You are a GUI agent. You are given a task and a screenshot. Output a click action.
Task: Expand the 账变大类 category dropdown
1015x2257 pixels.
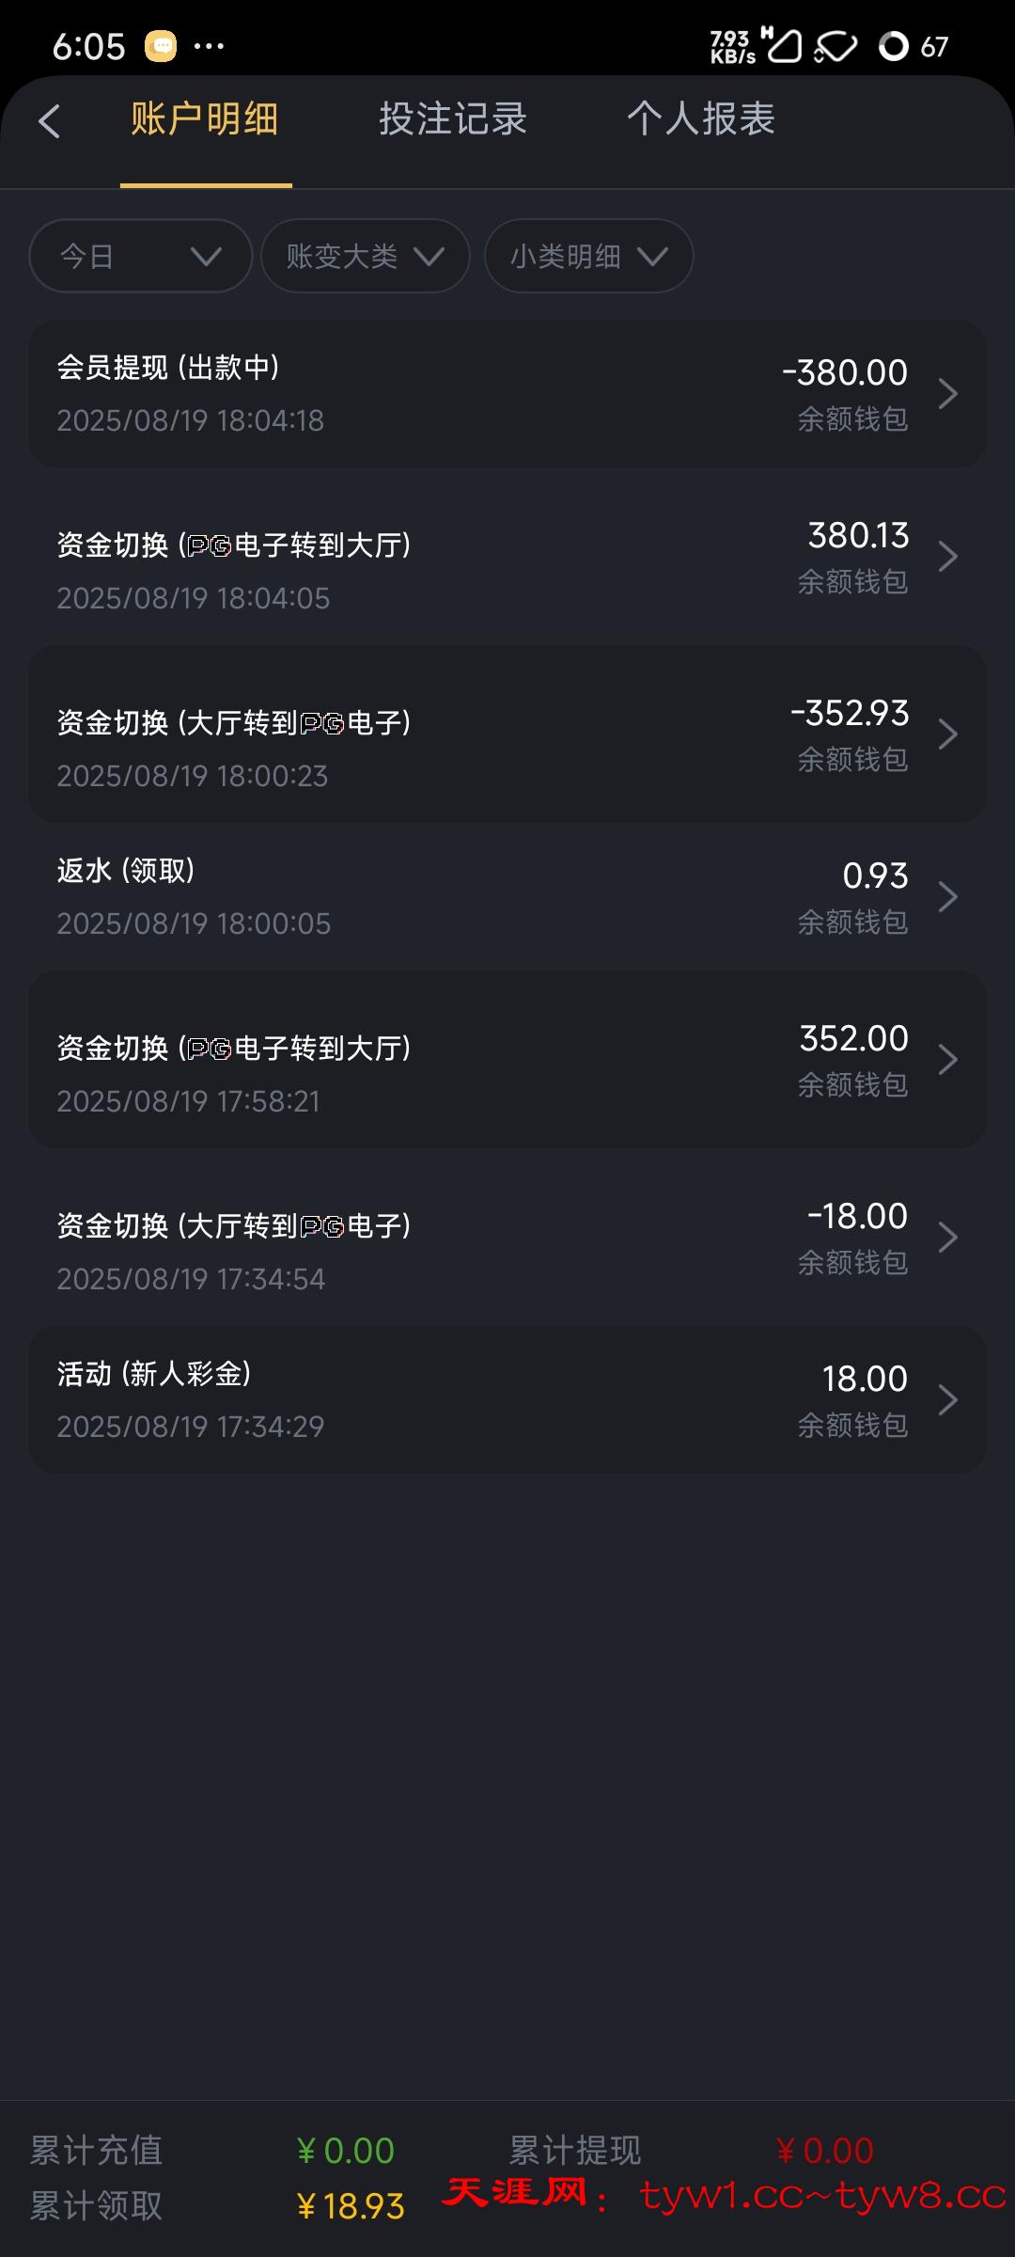[x=365, y=256]
